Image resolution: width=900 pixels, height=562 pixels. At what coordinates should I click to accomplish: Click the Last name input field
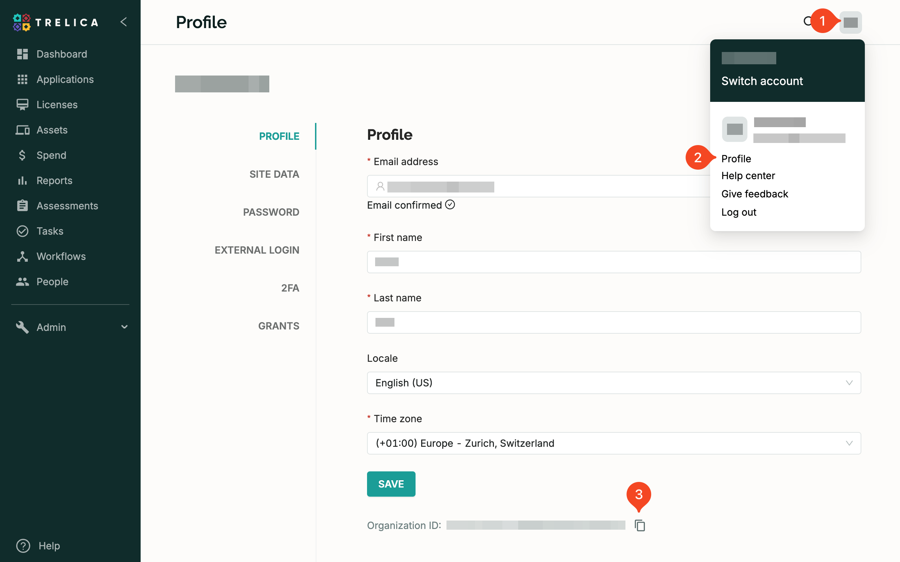pyautogui.click(x=613, y=322)
